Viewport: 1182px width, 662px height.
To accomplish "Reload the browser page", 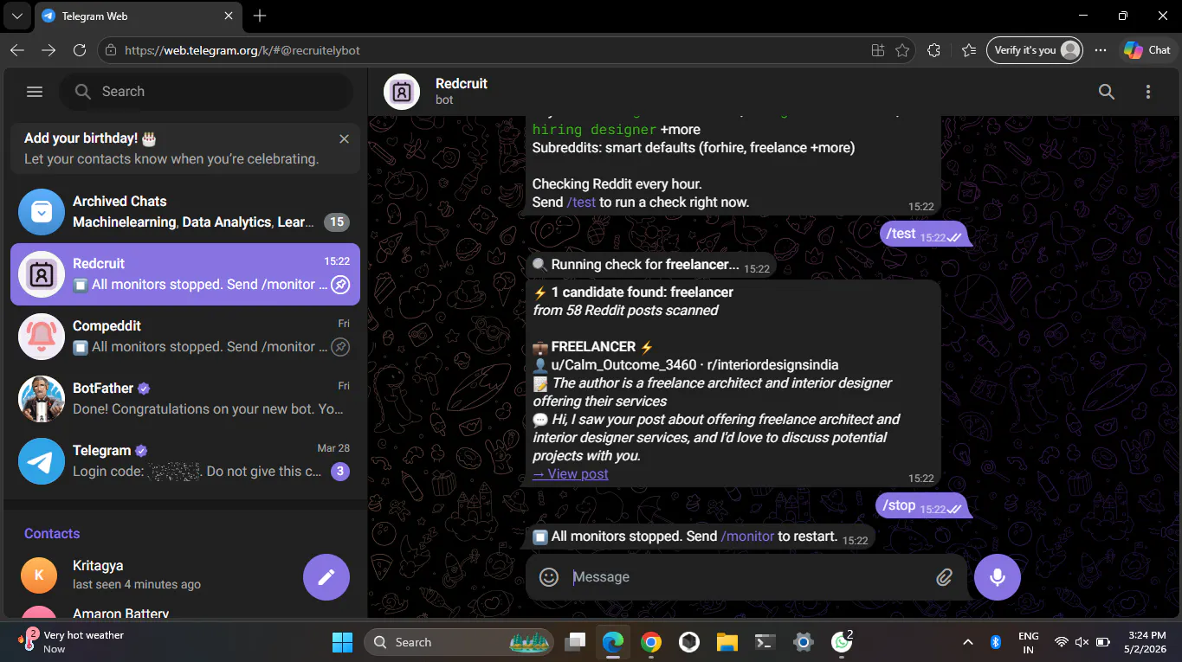I will [x=80, y=50].
